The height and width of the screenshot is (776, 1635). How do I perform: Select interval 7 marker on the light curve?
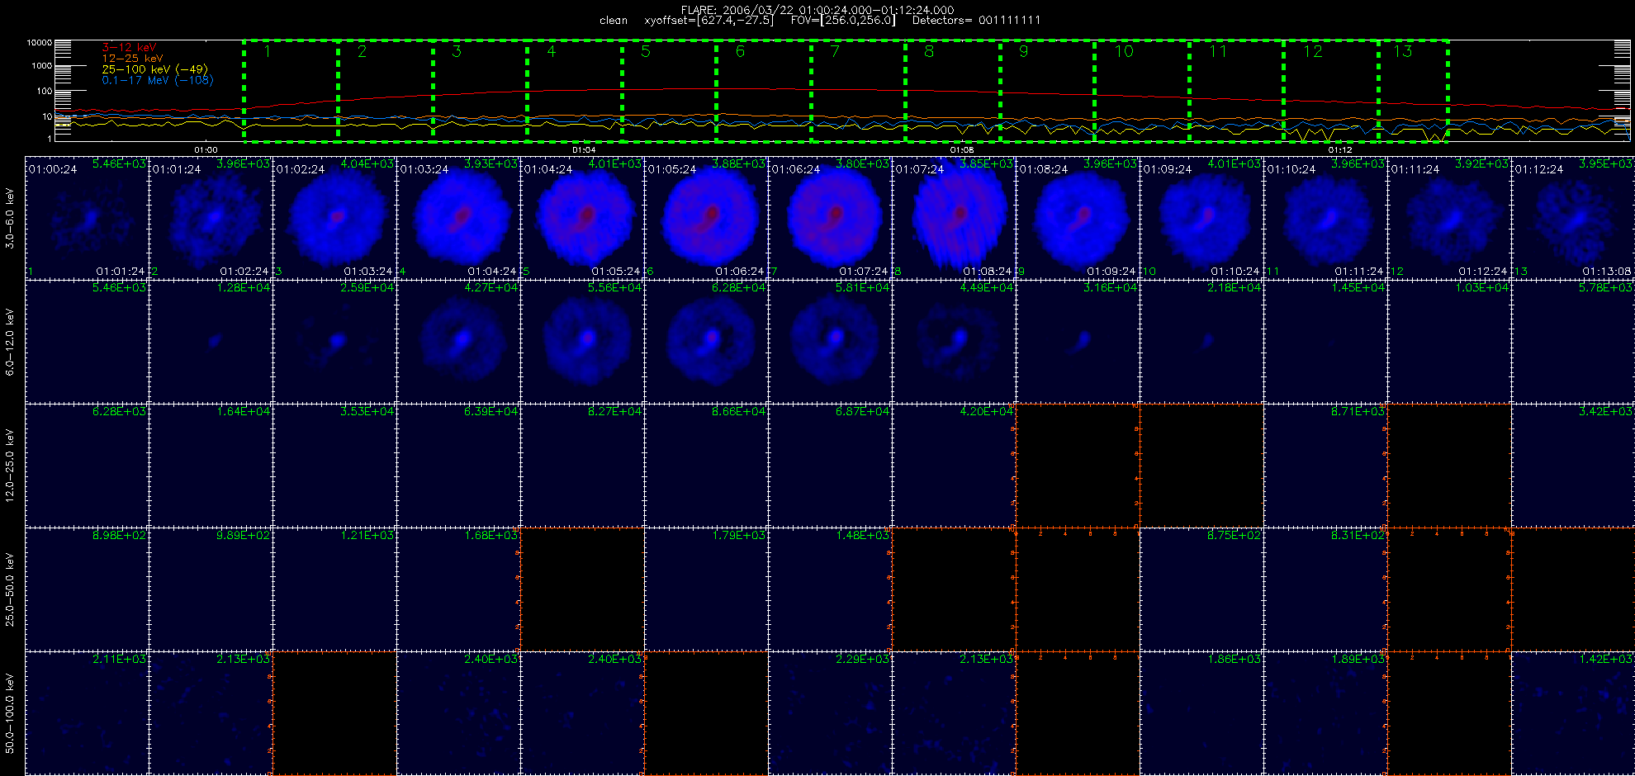point(835,51)
